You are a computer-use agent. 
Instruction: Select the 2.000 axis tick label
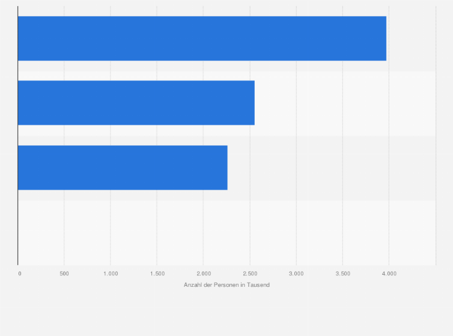coord(204,274)
